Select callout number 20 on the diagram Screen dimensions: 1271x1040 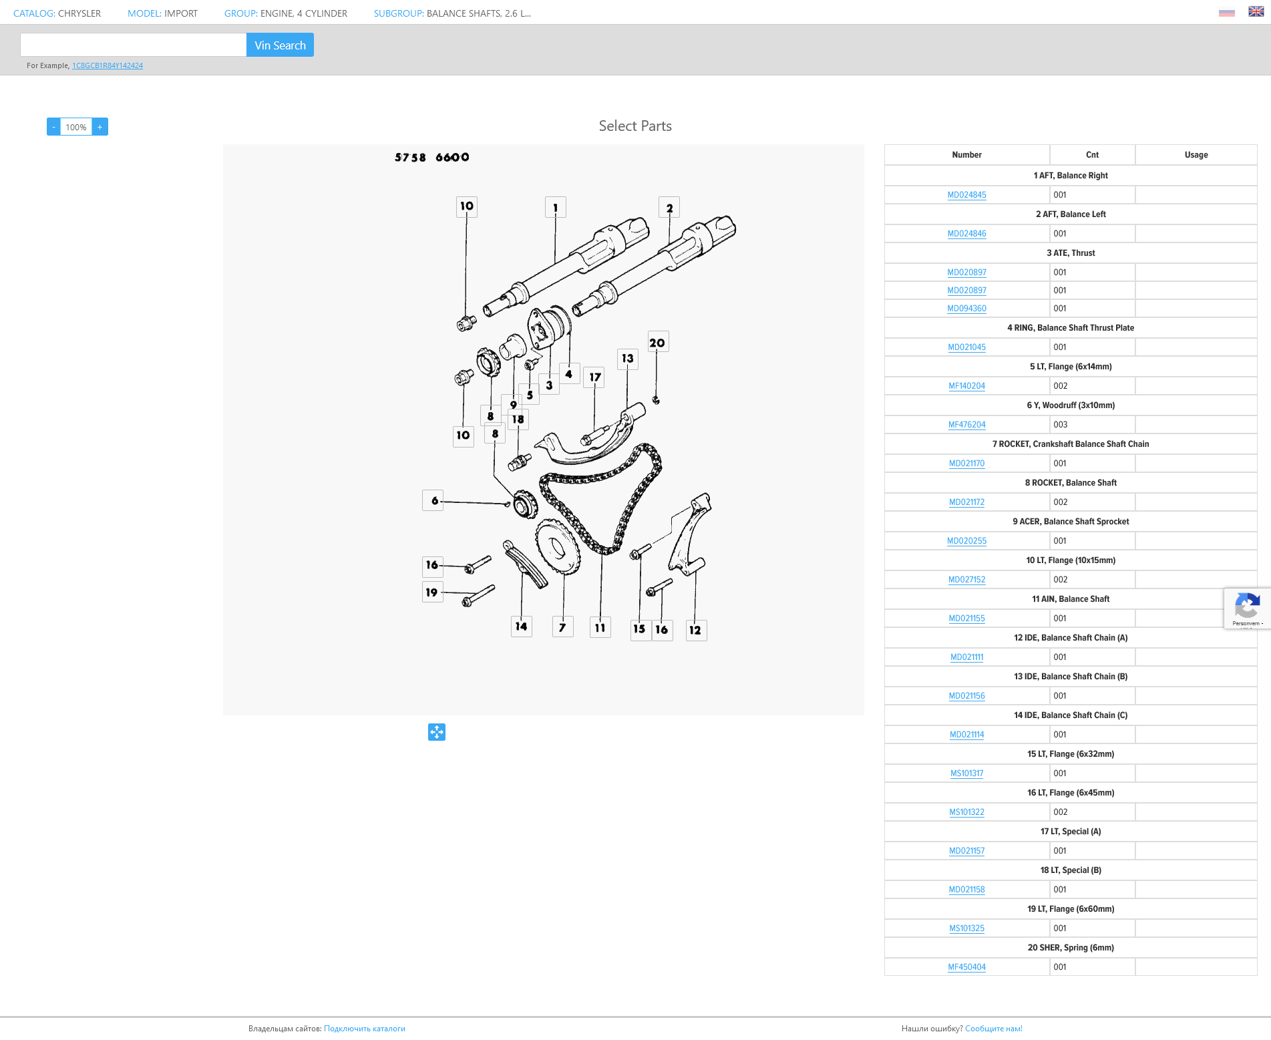click(658, 343)
